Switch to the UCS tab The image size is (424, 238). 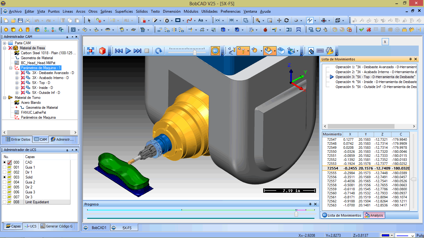pyautogui.click(x=30, y=226)
